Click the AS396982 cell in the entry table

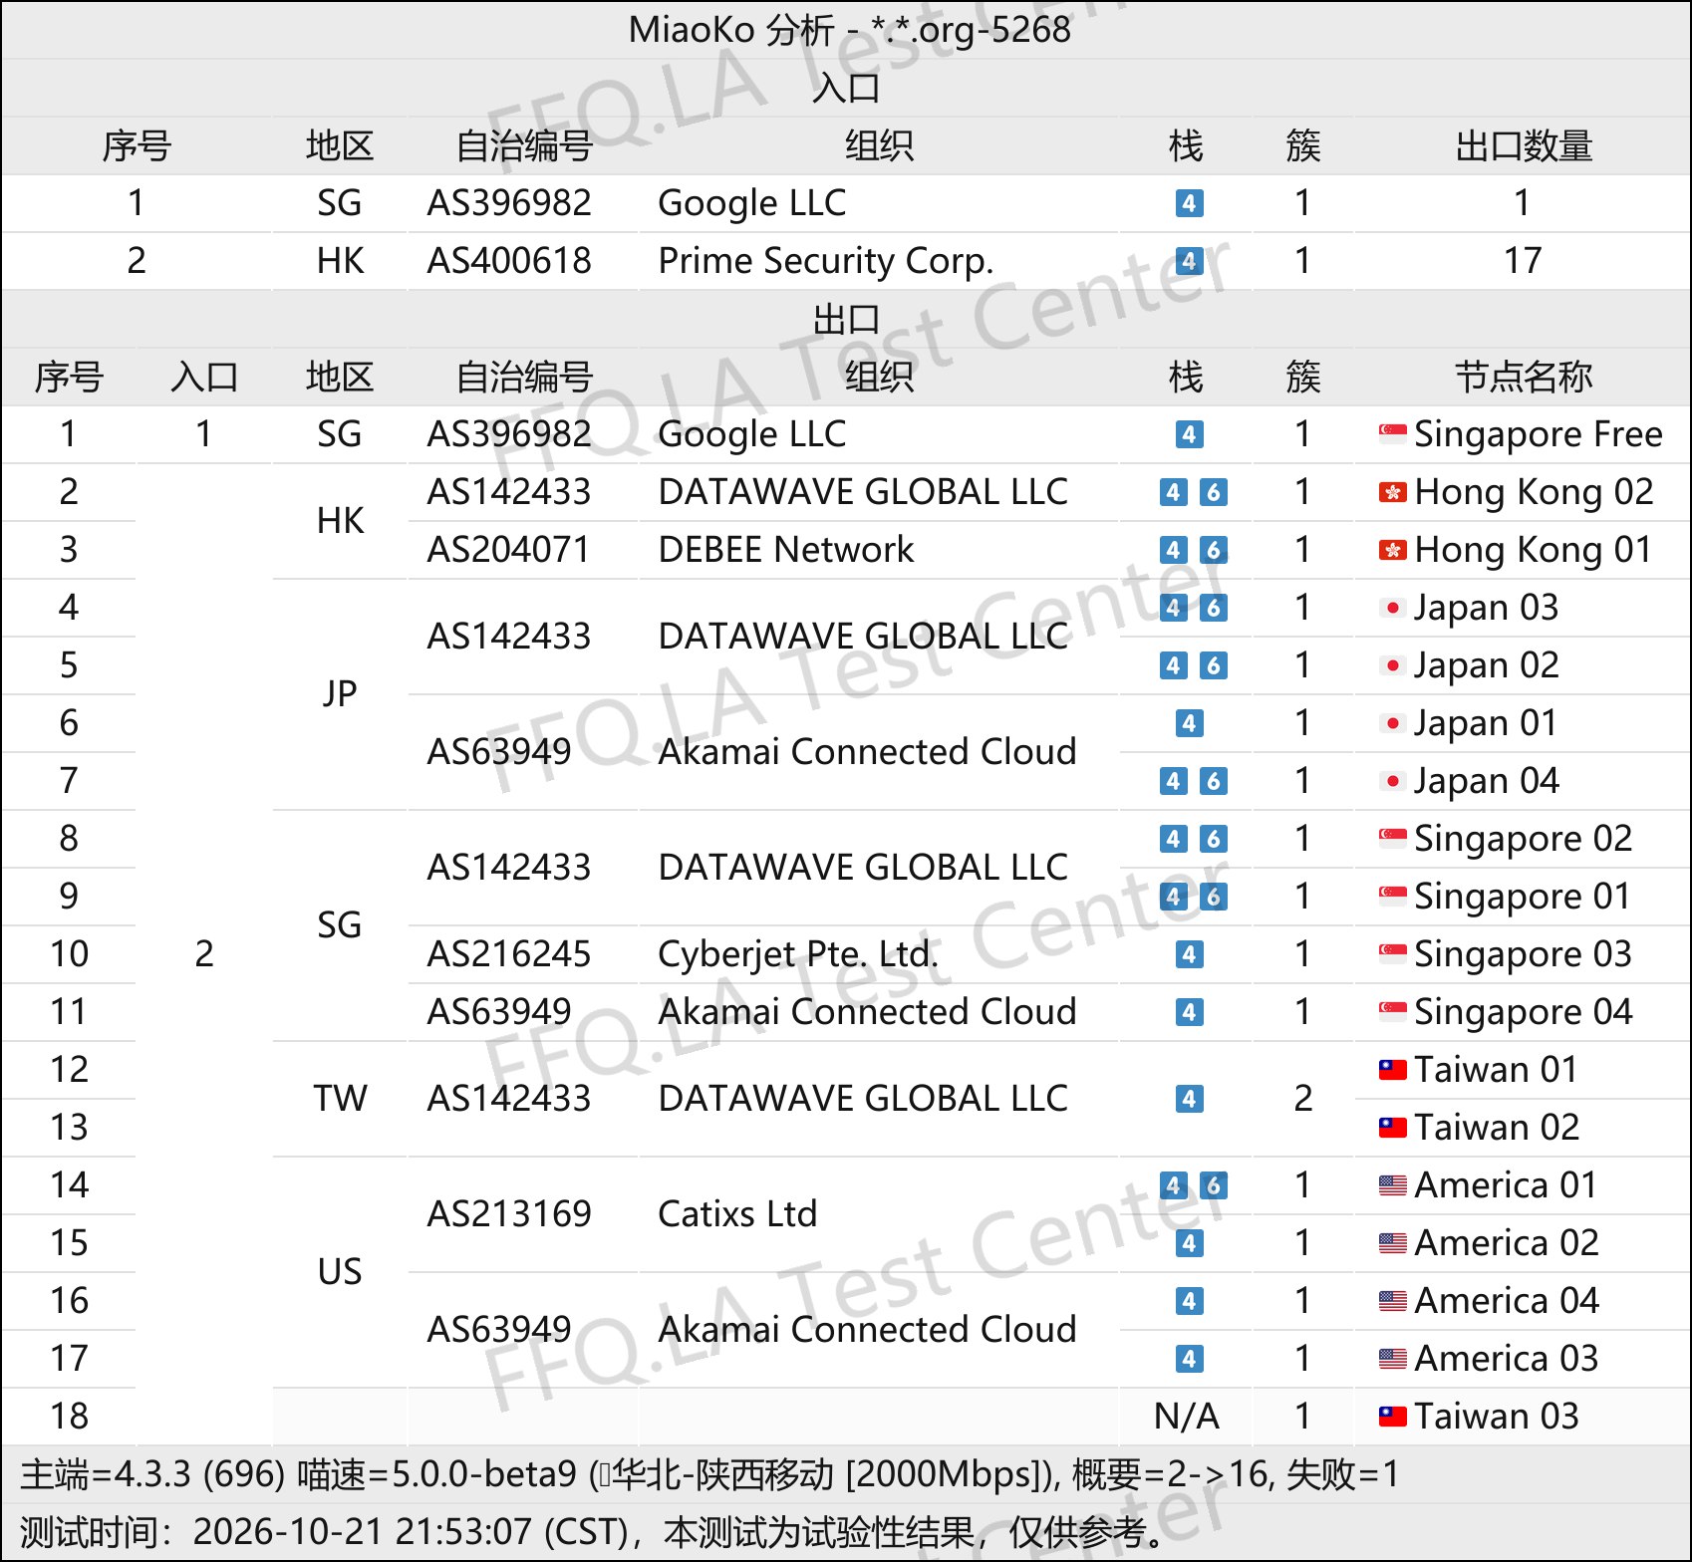click(509, 203)
